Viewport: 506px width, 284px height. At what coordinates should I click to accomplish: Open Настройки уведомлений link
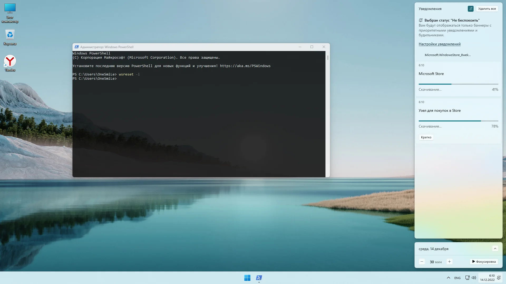440,44
